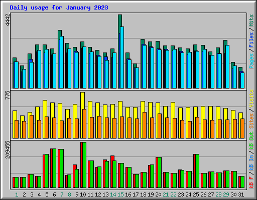Click the "kB F" legend label
Screen dimensions: 257x200
(x=251, y=182)
